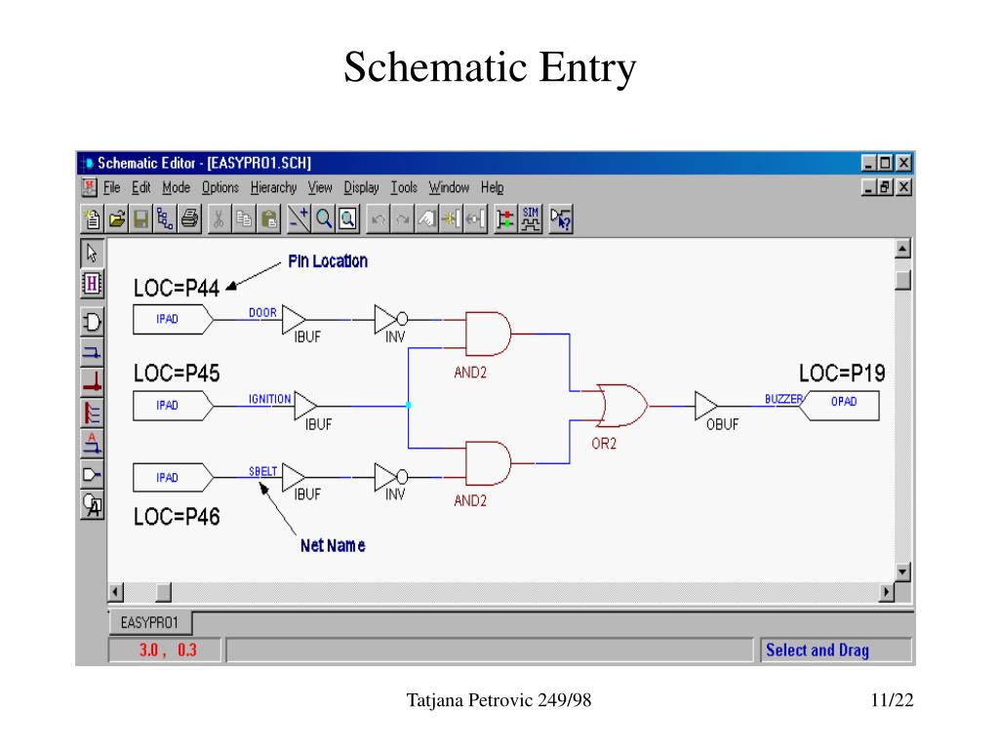This screenshot has width=999, height=749.
Task: Select the arrow pointer tool in sidebar
Action: click(x=92, y=254)
